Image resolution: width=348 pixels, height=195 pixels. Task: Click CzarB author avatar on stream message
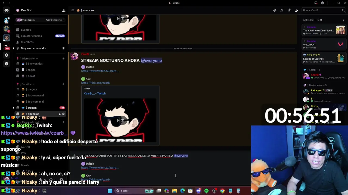pos(74,56)
